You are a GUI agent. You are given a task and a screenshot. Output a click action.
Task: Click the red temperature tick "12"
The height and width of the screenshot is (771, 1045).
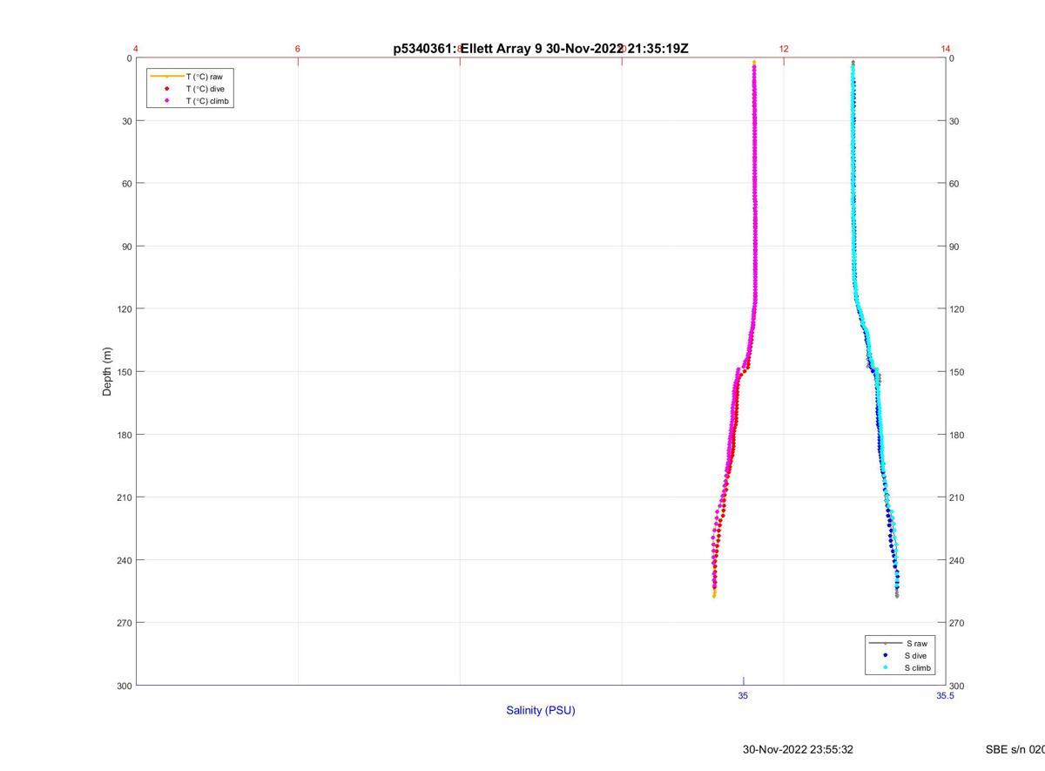pyautogui.click(x=784, y=49)
